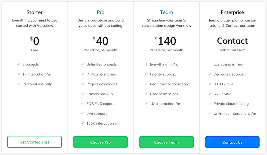The width and height of the screenshot is (267, 155).
Task: Click the plus icon beside "Everything in Pro"
Action: tap(146, 64)
